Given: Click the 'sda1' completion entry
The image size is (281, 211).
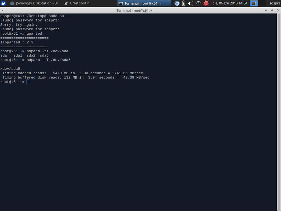Looking at the screenshot, I should (18, 55).
